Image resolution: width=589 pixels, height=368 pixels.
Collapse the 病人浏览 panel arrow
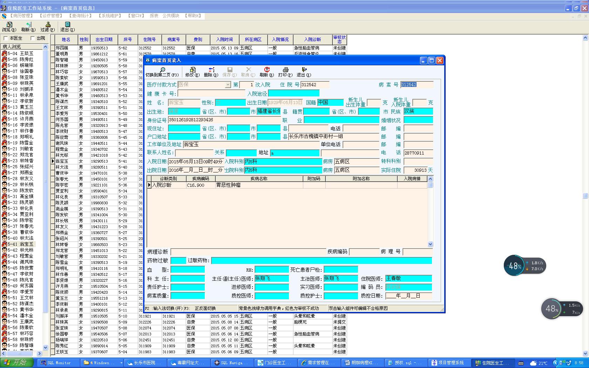(45, 47)
